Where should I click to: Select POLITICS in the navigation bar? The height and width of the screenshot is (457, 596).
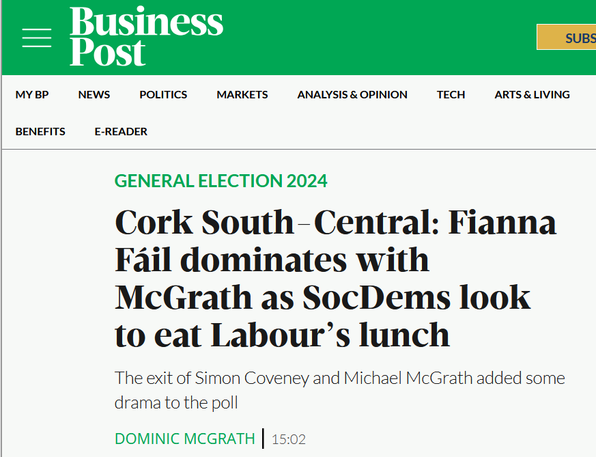coord(163,95)
